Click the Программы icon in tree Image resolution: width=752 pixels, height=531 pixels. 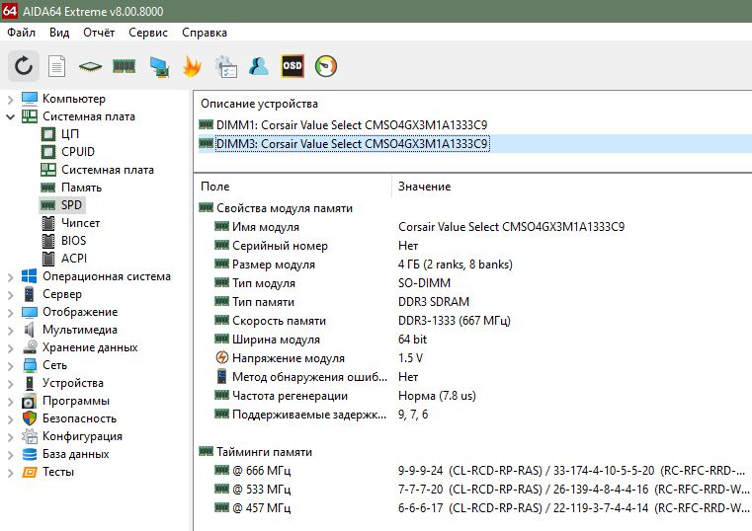point(30,401)
